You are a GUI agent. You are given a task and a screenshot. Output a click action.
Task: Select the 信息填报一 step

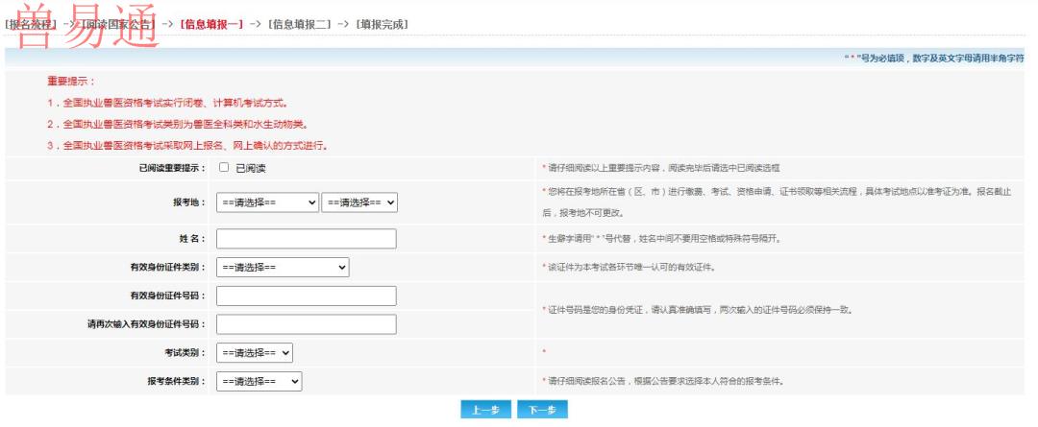click(211, 24)
